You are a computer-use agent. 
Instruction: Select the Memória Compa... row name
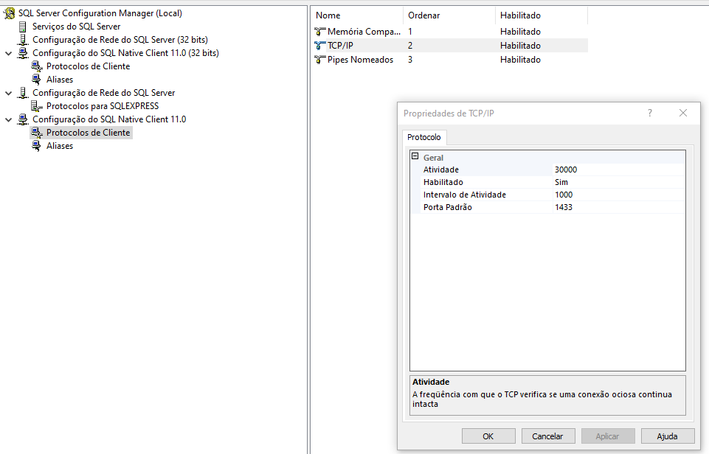364,32
